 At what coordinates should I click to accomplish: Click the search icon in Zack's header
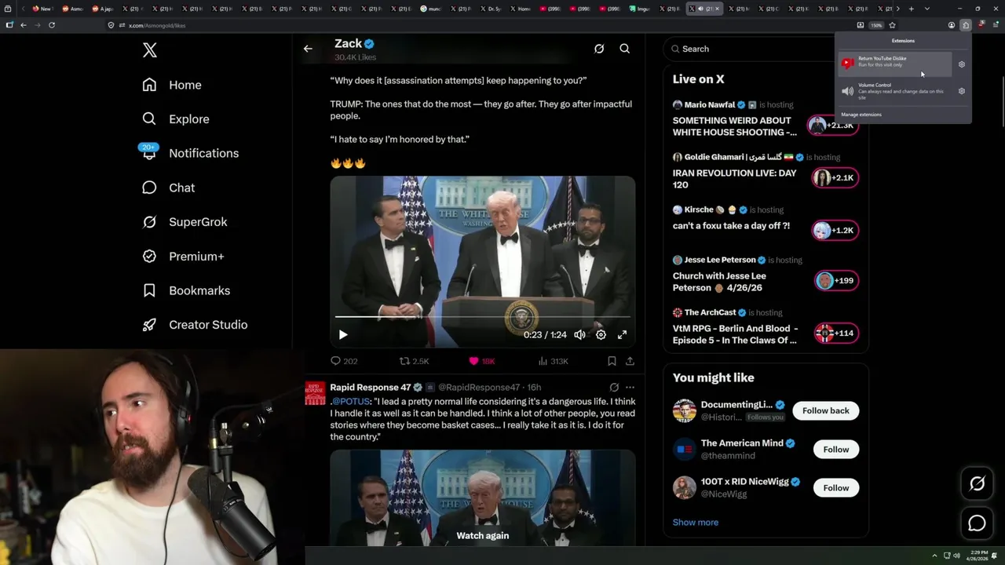coord(625,49)
